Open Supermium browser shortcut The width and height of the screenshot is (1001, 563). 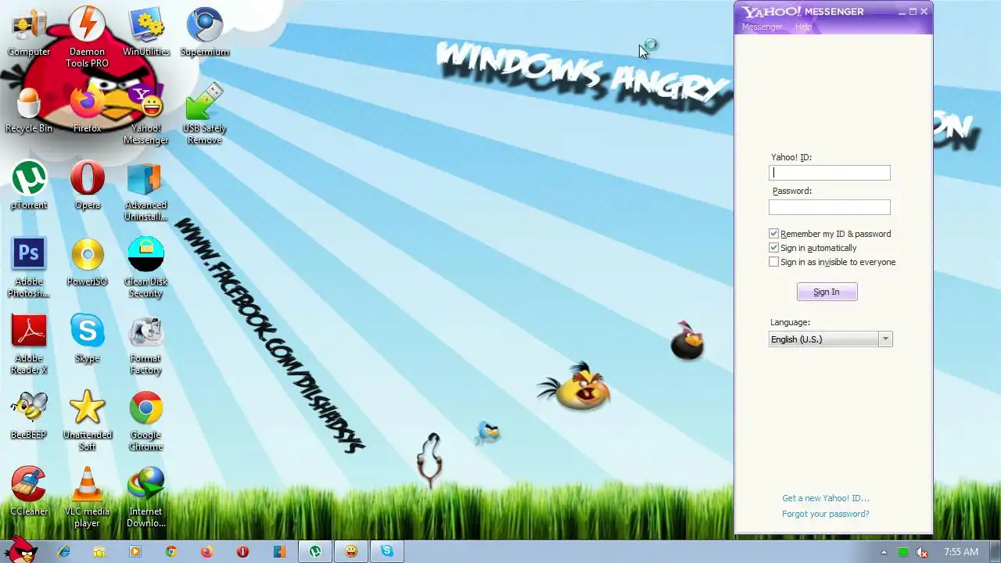point(205,33)
